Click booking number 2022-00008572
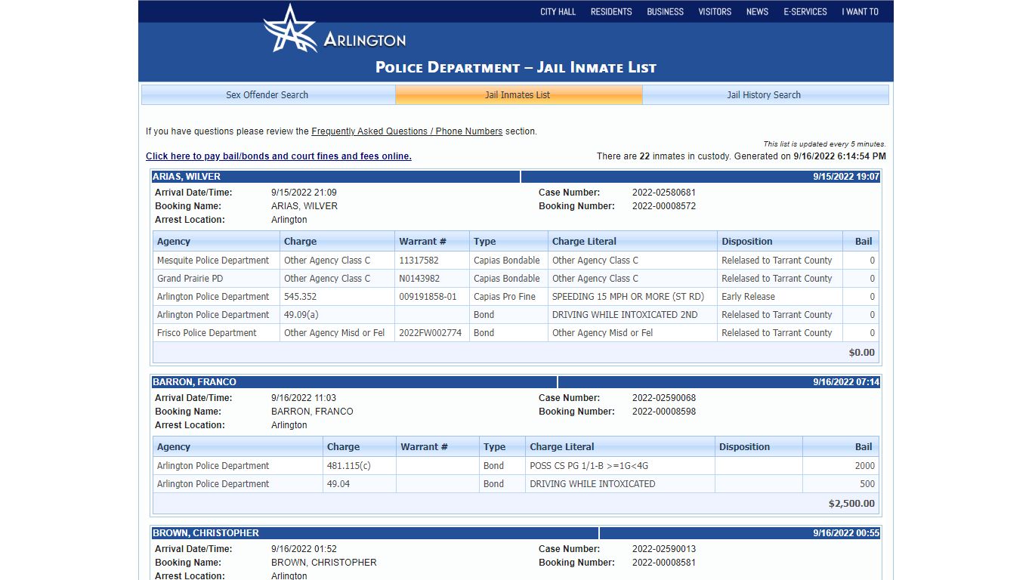The width and height of the screenshot is (1032, 580). (x=664, y=206)
